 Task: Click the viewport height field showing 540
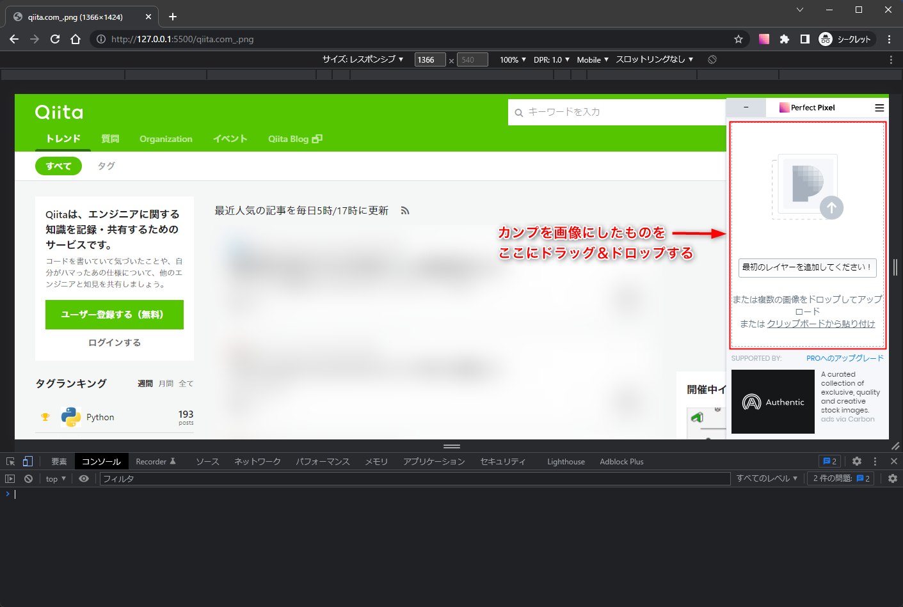[472, 59]
